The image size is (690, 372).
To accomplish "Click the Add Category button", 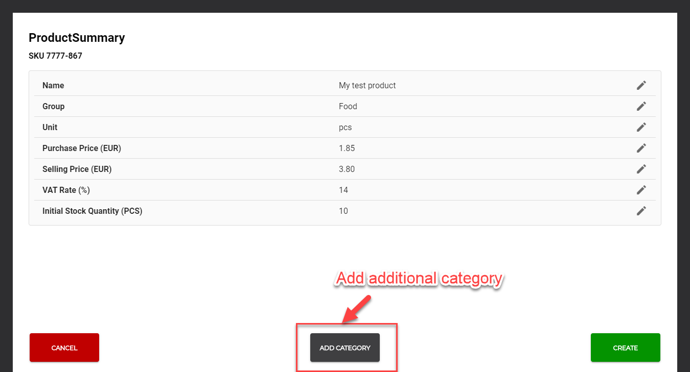I will click(345, 348).
